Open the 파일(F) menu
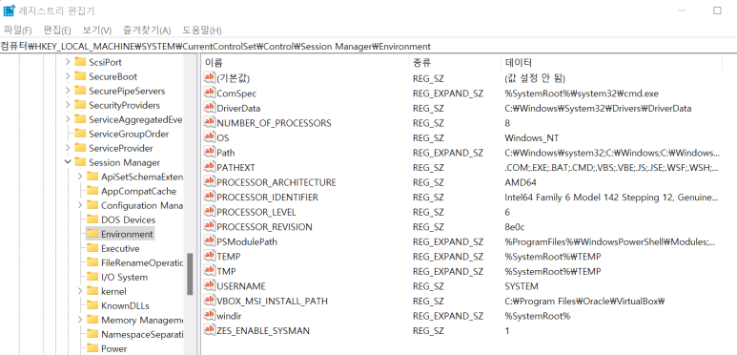 [x=17, y=31]
